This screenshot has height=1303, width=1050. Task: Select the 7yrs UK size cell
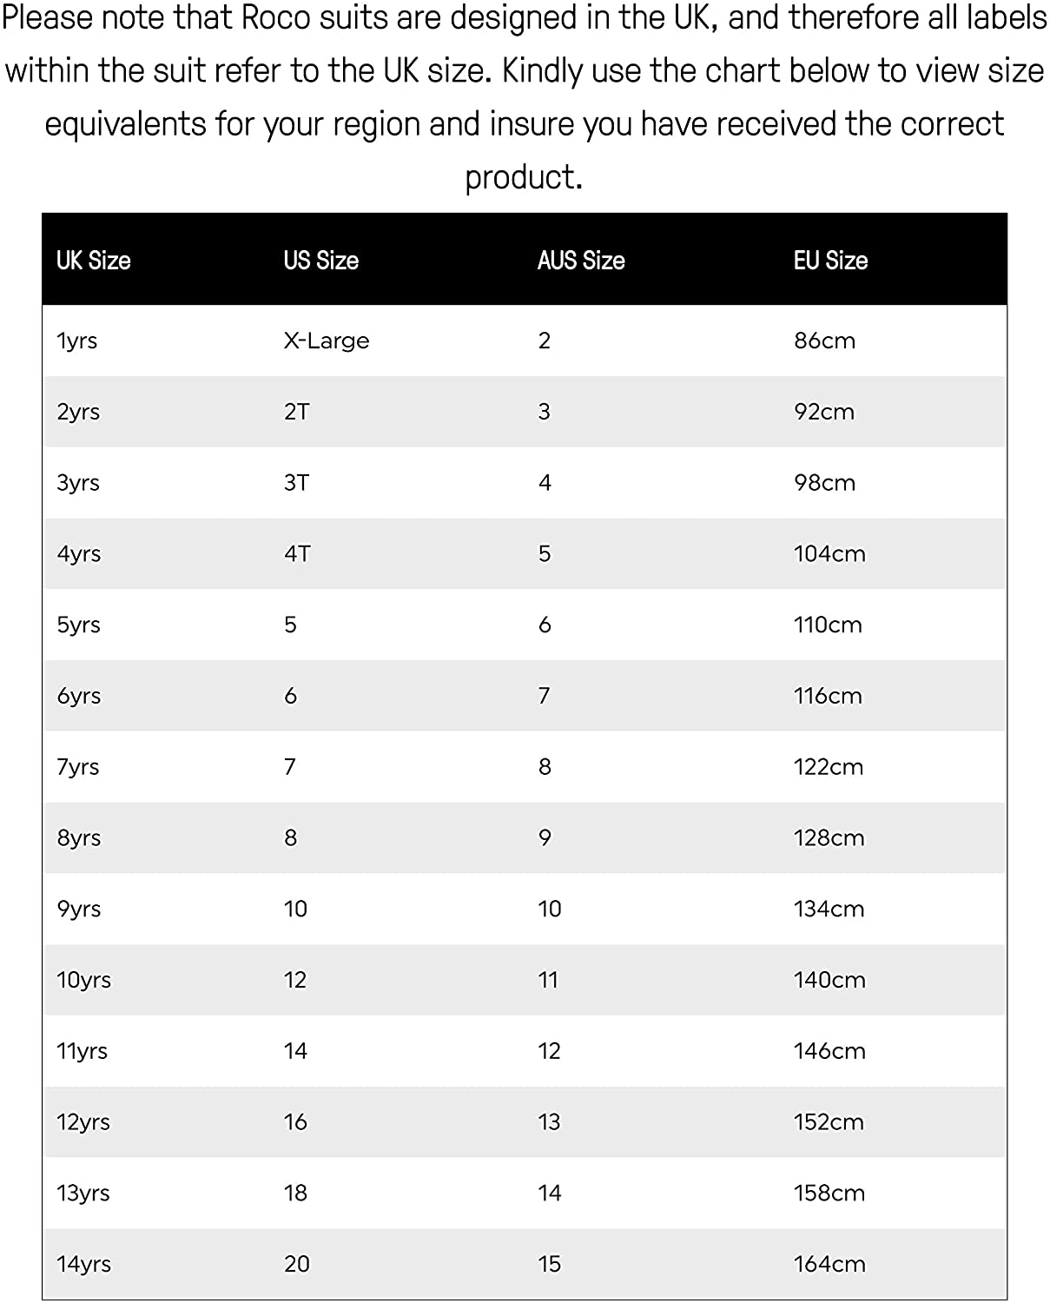[x=78, y=767]
